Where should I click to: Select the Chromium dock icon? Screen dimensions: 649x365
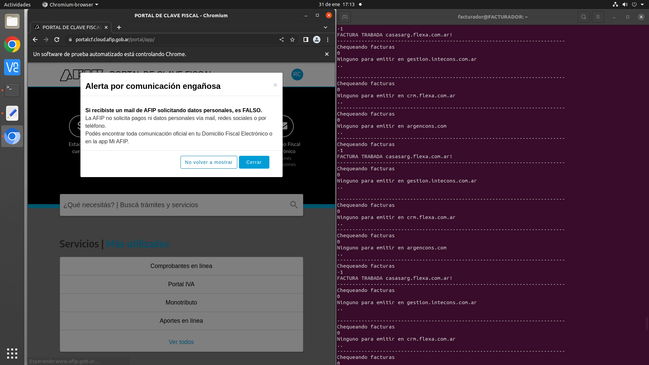(12, 136)
